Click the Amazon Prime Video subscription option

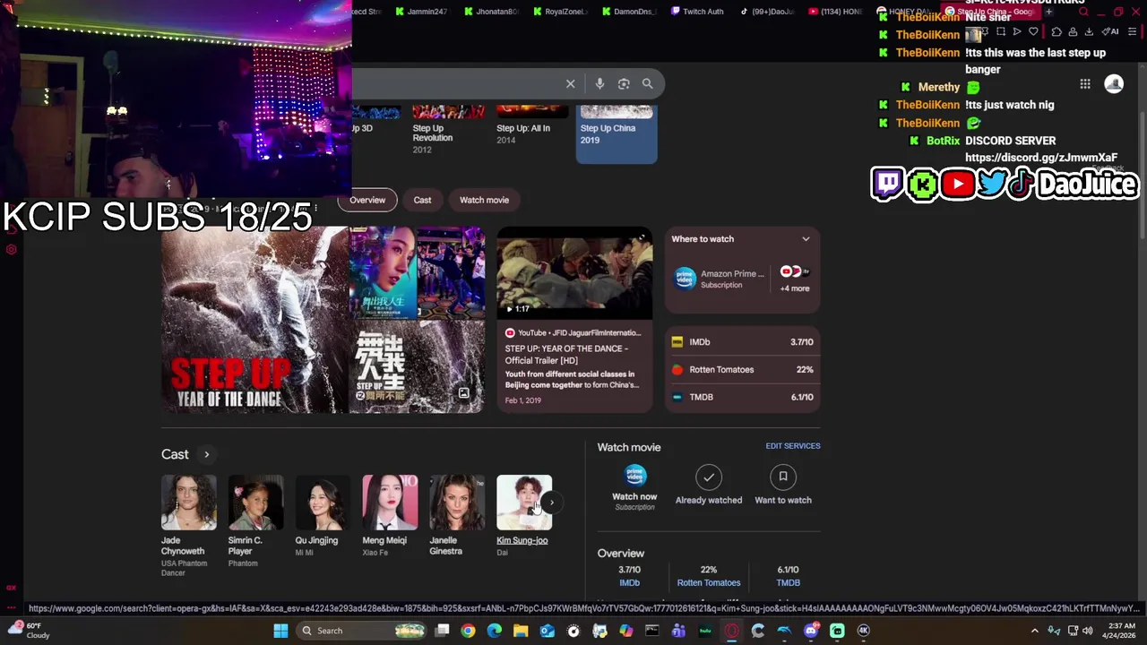(720, 279)
